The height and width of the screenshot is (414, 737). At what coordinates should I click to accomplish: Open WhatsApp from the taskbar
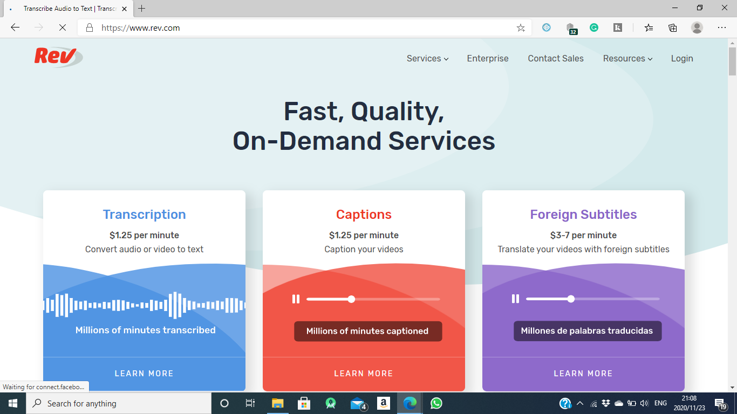(436, 403)
